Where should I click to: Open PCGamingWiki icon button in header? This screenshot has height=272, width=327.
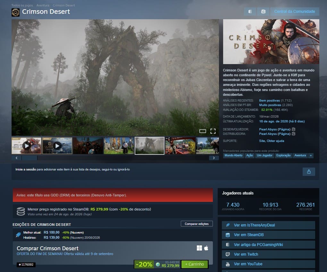pyautogui.click(x=250, y=12)
